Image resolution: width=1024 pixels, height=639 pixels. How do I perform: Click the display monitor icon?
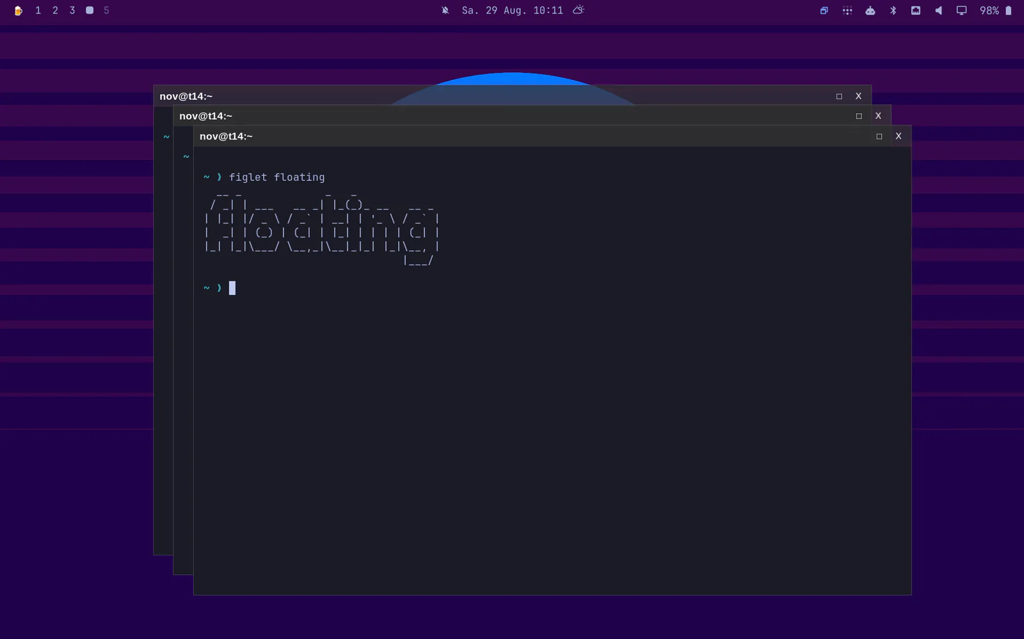pos(961,10)
